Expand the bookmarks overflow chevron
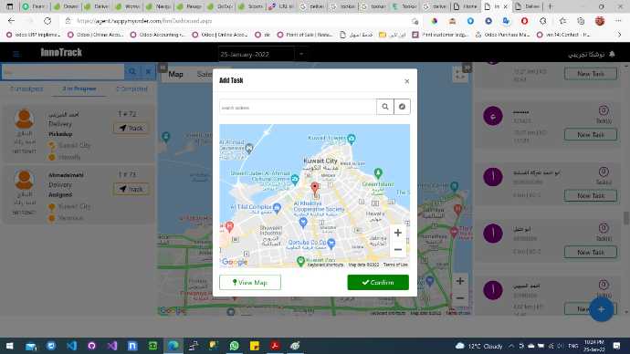 click(619, 35)
